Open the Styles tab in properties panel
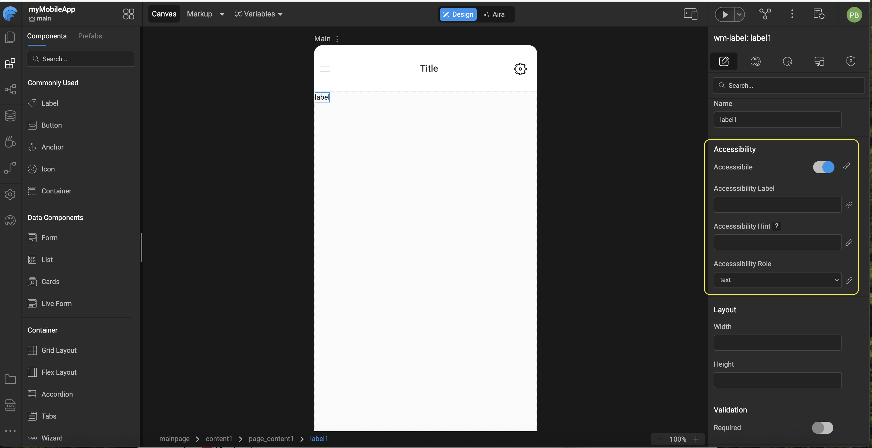This screenshot has height=448, width=872. coord(756,61)
